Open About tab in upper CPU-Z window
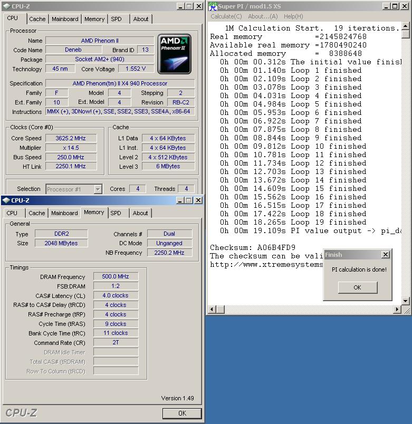Screen dimensions: 412x424 [141, 19]
